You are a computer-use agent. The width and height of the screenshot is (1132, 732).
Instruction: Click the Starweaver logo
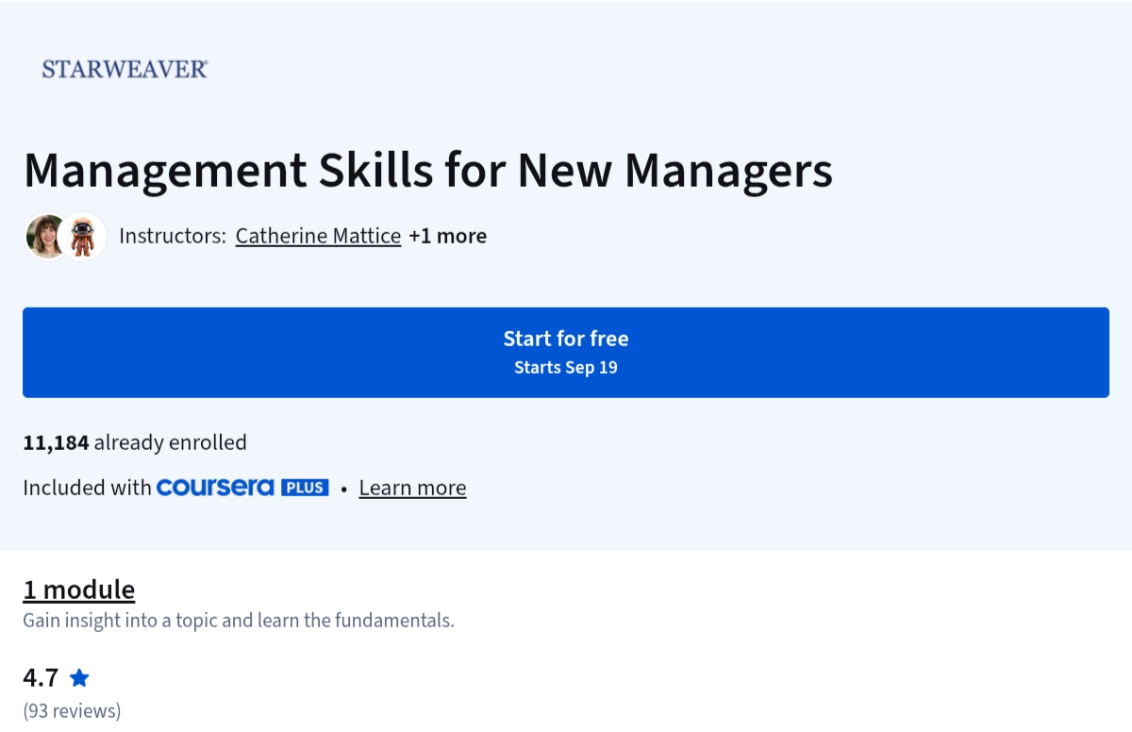pyautogui.click(x=125, y=69)
